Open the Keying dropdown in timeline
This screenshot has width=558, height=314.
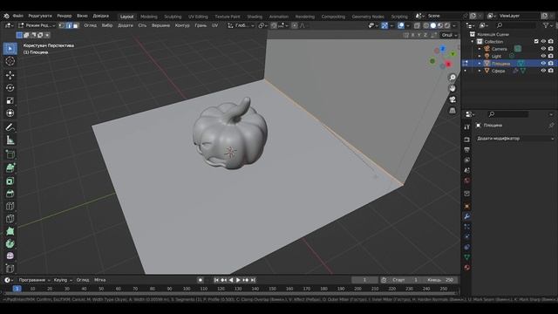[x=63, y=280]
